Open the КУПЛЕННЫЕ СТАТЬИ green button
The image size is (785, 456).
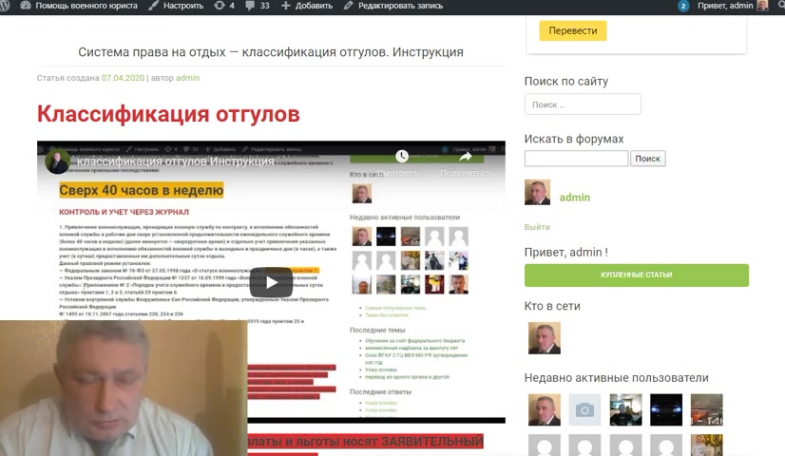(637, 275)
